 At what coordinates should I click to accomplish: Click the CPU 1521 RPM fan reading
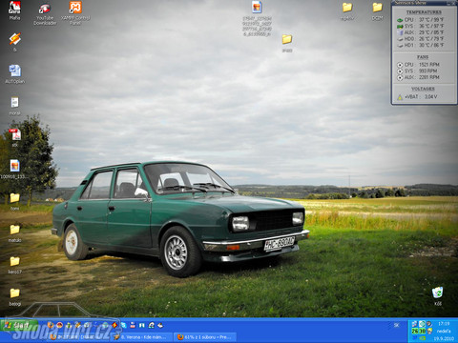pyautogui.click(x=429, y=65)
